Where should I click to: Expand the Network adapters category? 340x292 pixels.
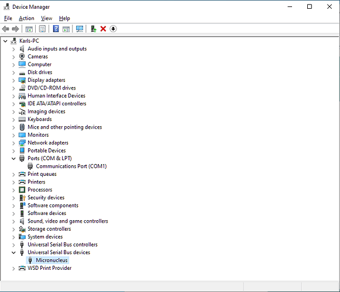13,143
